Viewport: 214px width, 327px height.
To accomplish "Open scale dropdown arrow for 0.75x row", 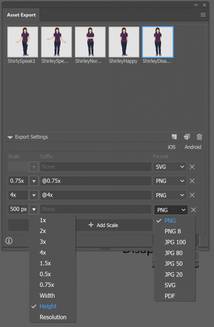I will [x=34, y=181].
